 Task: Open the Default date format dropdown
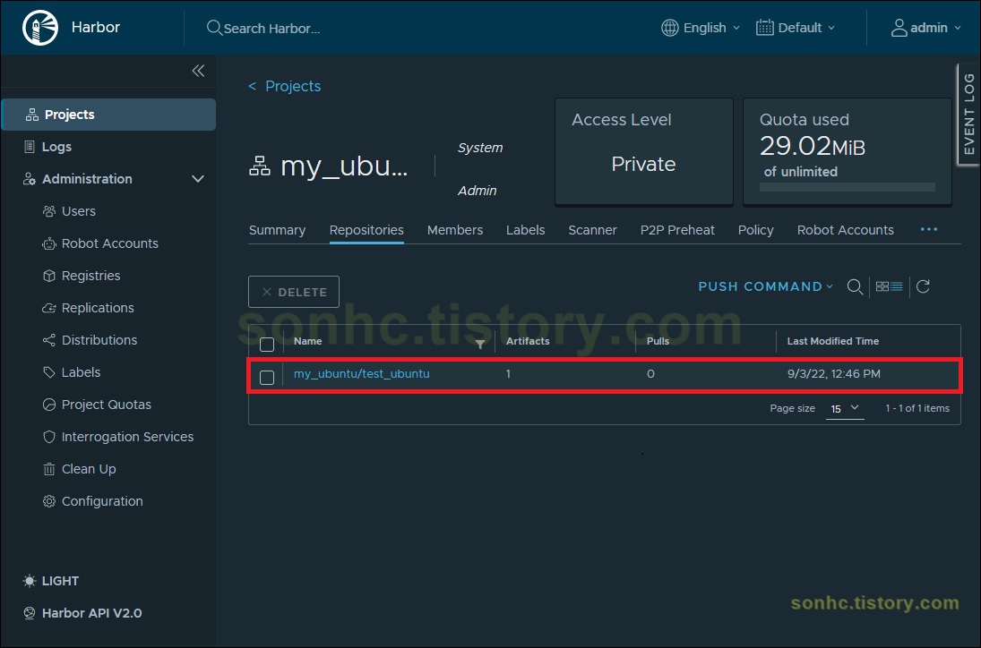(796, 28)
